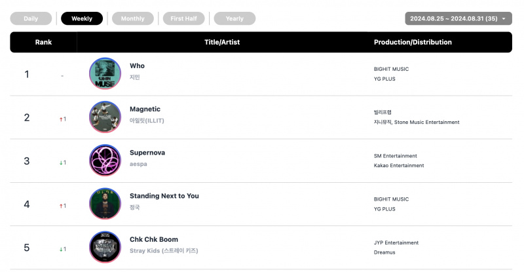Click the Chk Chk Boom album art
This screenshot has width=524, height=272.
(105, 247)
